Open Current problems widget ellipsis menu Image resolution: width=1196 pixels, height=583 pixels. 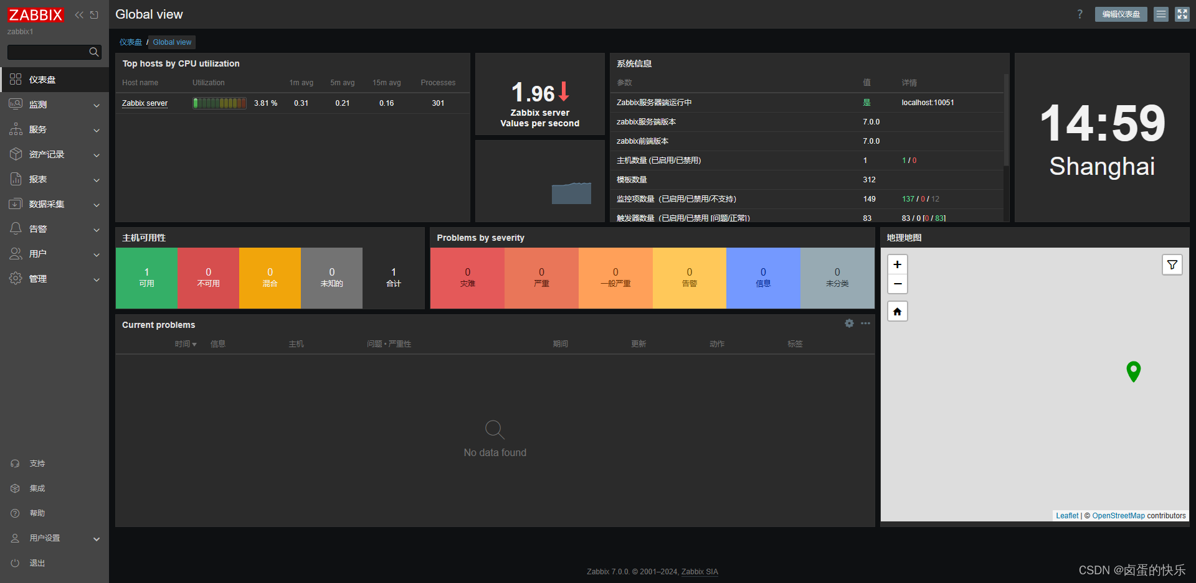click(x=865, y=324)
